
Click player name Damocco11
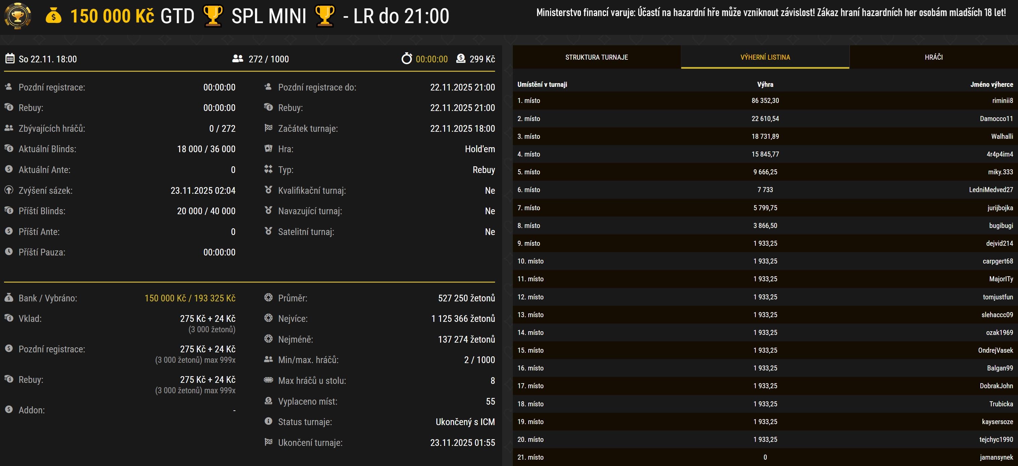(996, 118)
